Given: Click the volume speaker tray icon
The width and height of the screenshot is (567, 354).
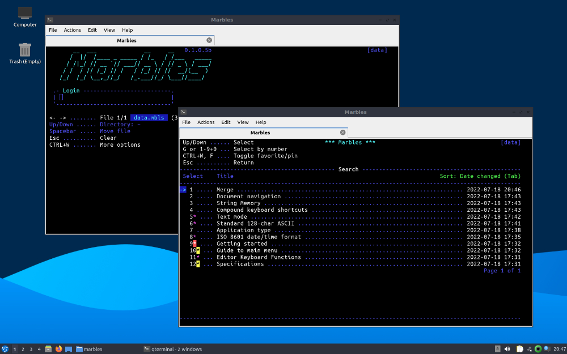Looking at the screenshot, I should [x=507, y=349].
